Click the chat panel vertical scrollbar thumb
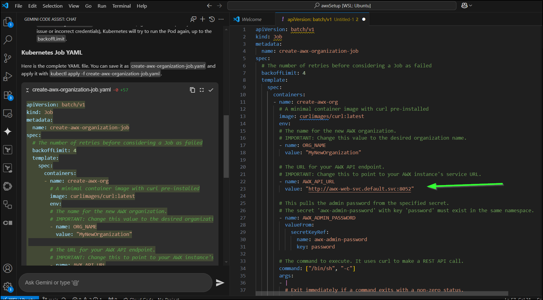543x300 pixels. point(226,146)
